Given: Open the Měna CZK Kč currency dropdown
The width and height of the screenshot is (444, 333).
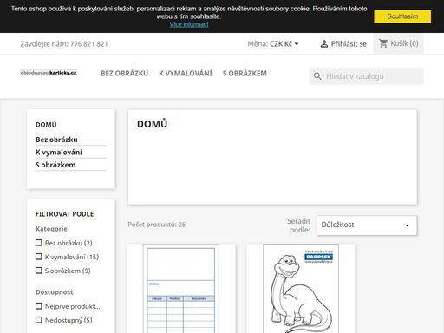Looking at the screenshot, I should [284, 44].
